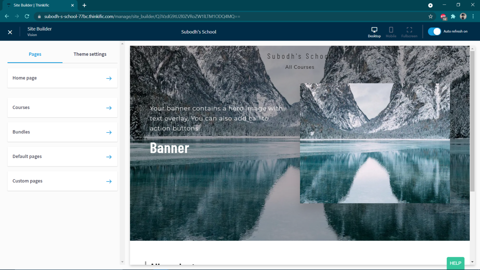
Task: Expand the Courses pages list
Action: (x=109, y=108)
